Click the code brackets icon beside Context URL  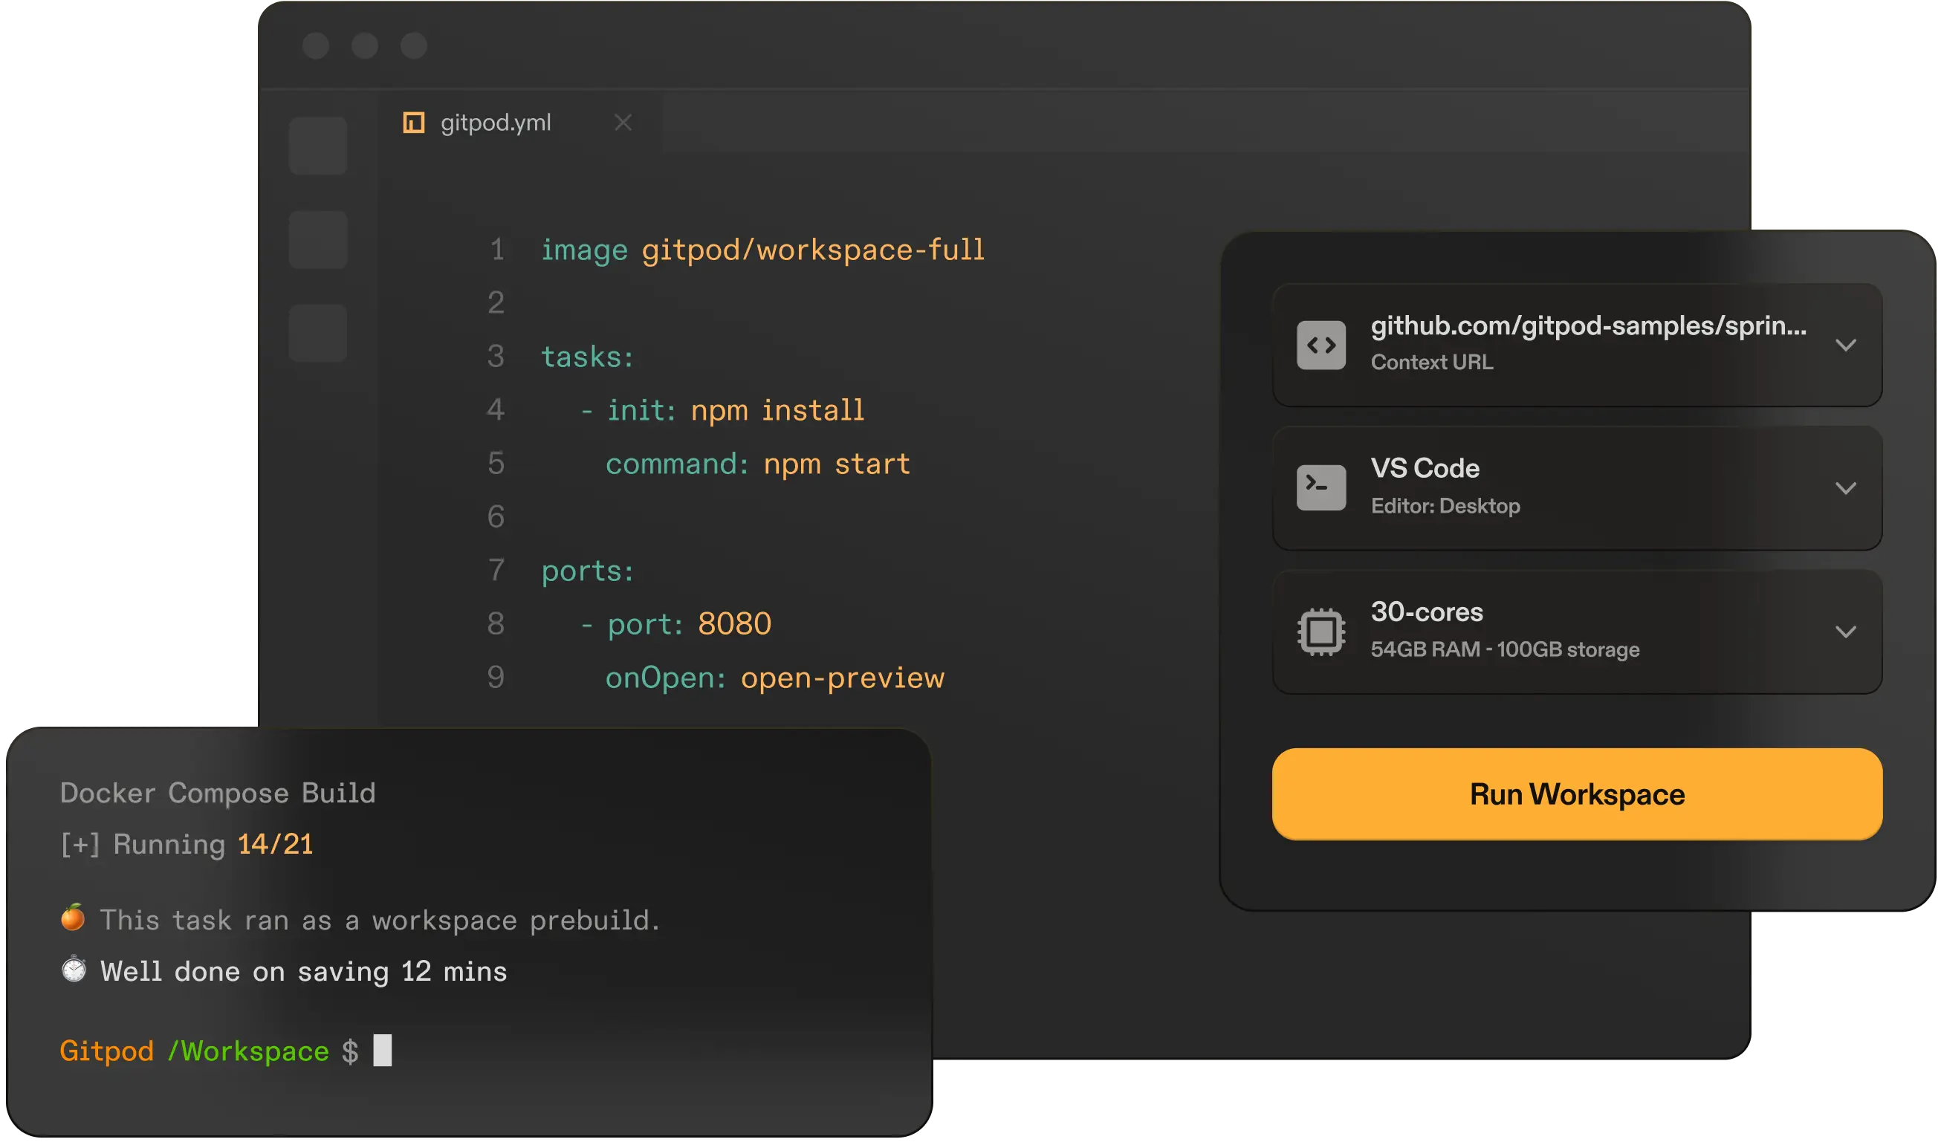(1321, 345)
